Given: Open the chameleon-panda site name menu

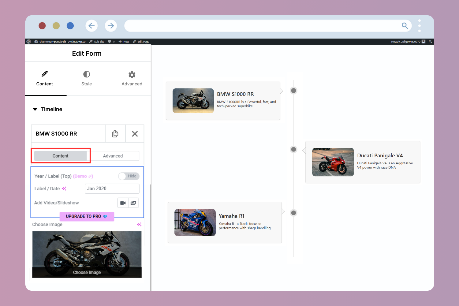Looking at the screenshot, I should click(x=60, y=42).
